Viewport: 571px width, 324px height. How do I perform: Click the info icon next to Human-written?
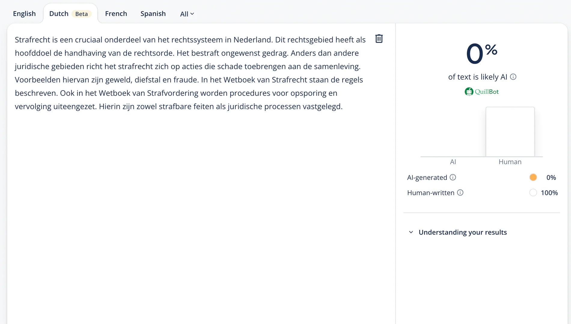click(460, 193)
